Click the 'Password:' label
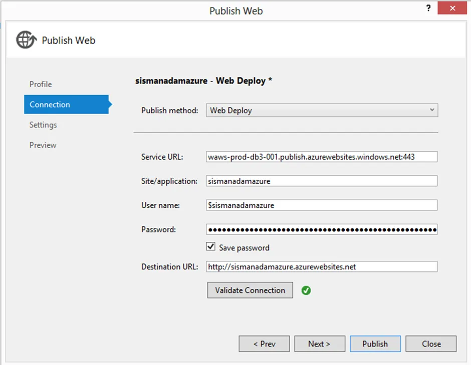The image size is (471, 365). coord(159,230)
